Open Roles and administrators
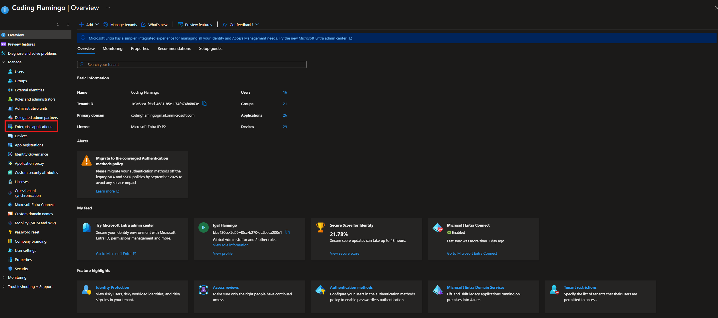This screenshot has width=718, height=318. (35, 99)
